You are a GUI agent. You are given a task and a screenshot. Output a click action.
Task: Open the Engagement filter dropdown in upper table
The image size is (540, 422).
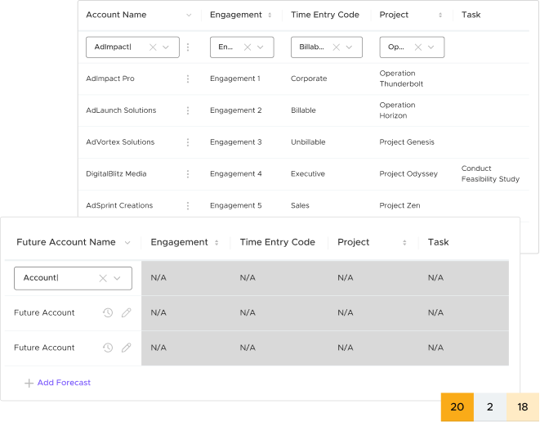pos(261,47)
